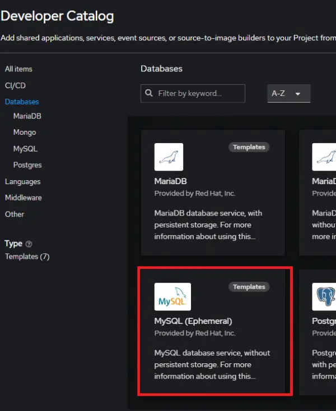The height and width of the screenshot is (411, 336).
Task: Click Templates badge on MariaDB card
Action: click(x=249, y=147)
